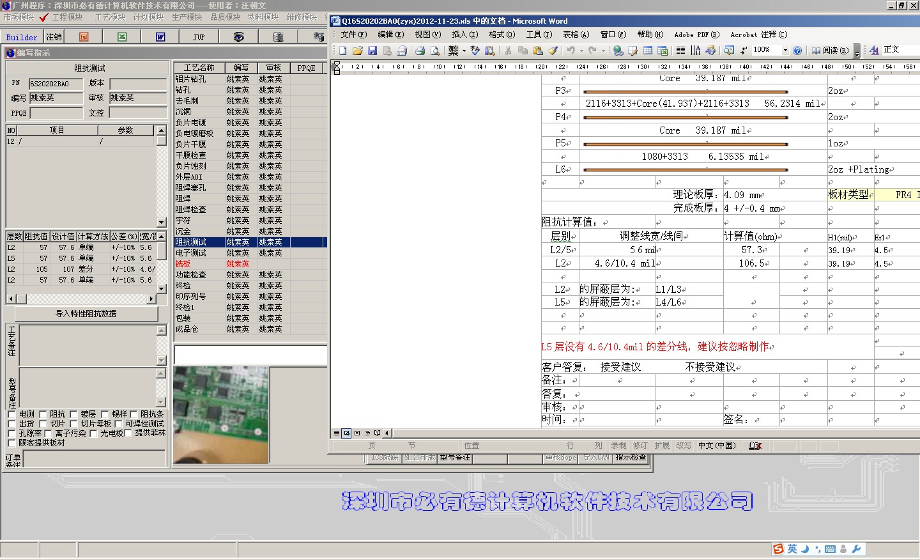The height and width of the screenshot is (560, 920).
Task: Select the red 铣板 row in the process list
Action: 249,264
